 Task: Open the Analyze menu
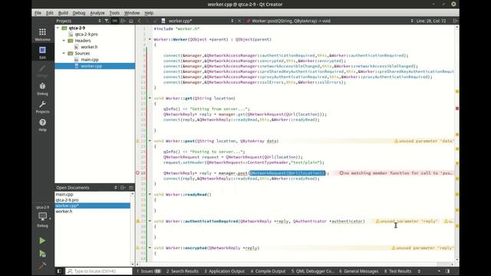(97, 13)
